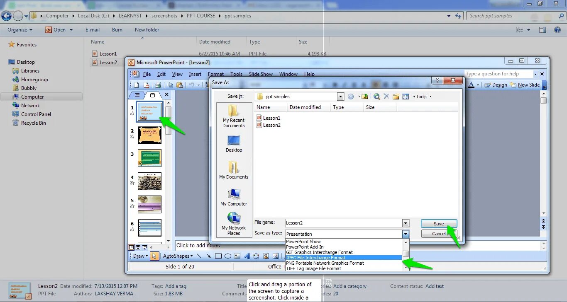Select Lesson1 in Save As file list
This screenshot has width=567, height=302.
click(269, 118)
